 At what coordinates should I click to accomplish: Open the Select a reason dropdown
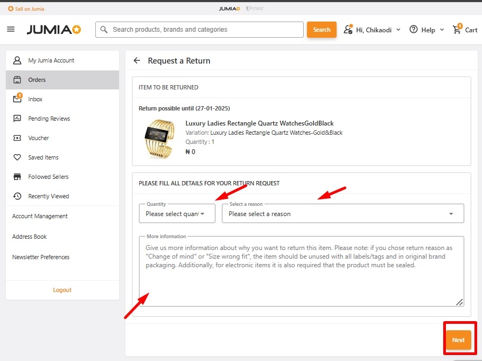tap(343, 214)
